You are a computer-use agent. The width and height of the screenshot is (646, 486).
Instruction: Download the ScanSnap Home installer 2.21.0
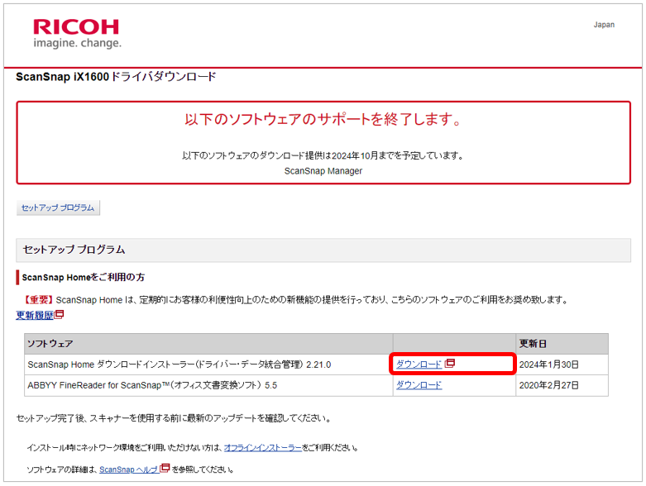click(419, 364)
